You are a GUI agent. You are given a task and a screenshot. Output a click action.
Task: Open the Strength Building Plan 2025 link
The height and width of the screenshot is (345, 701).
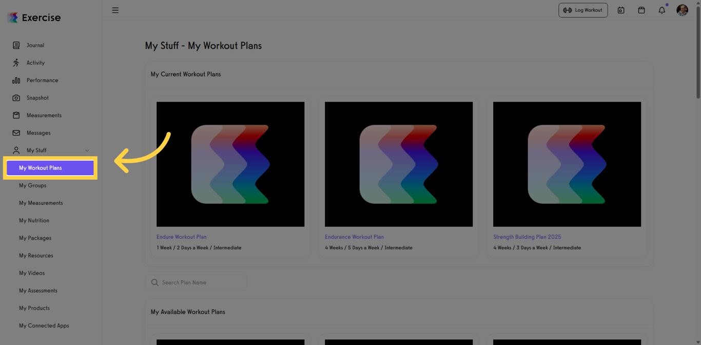click(527, 237)
